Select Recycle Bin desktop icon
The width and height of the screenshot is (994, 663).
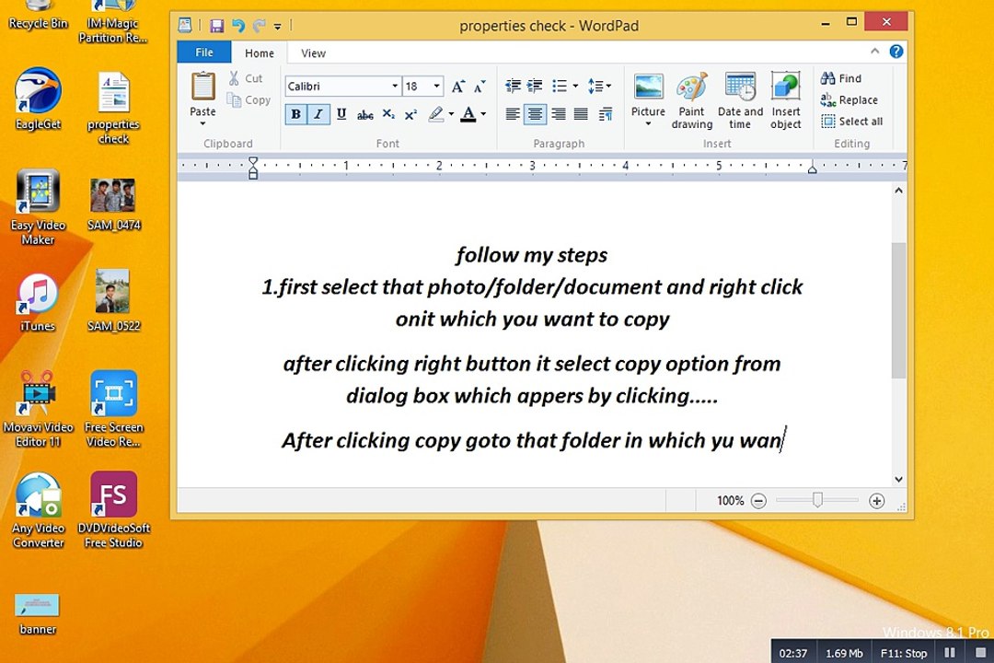(38, 16)
